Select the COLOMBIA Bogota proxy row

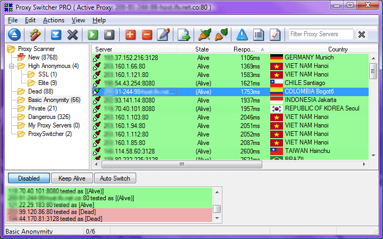(230, 92)
